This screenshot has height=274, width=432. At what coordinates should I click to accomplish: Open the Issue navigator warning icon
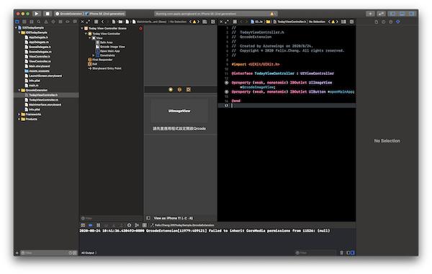(x=46, y=22)
